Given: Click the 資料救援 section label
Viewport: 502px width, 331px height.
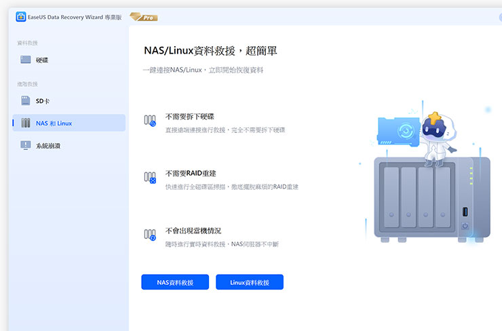Looking at the screenshot, I should 28,43.
